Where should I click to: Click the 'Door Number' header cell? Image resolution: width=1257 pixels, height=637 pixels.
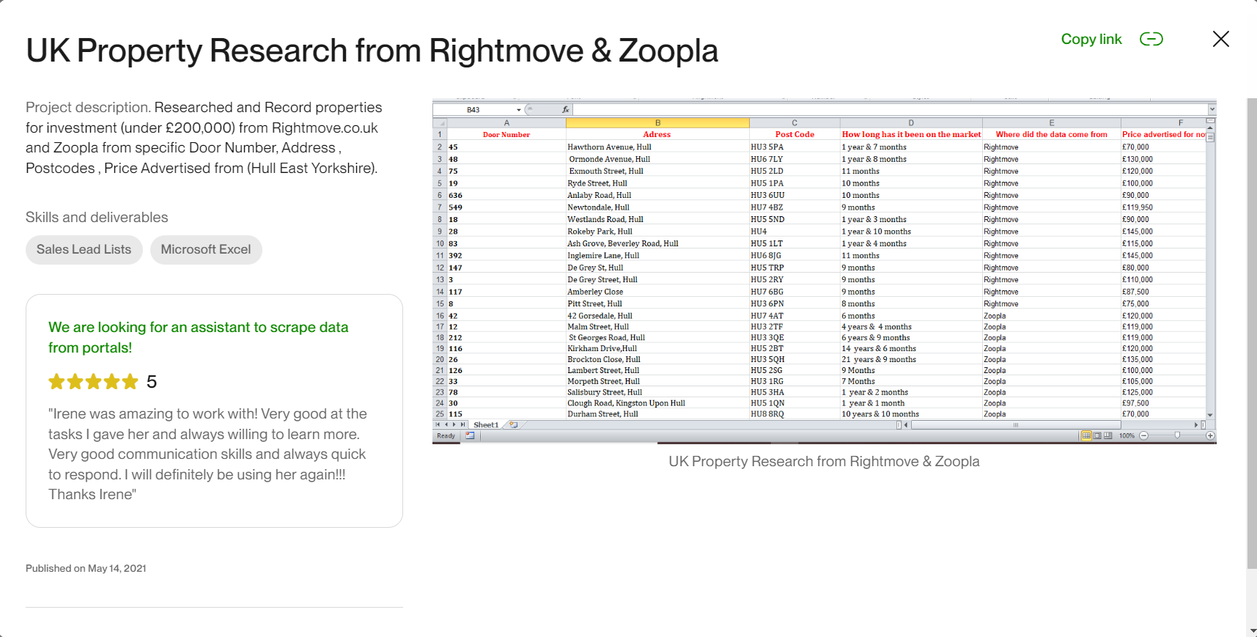point(506,135)
